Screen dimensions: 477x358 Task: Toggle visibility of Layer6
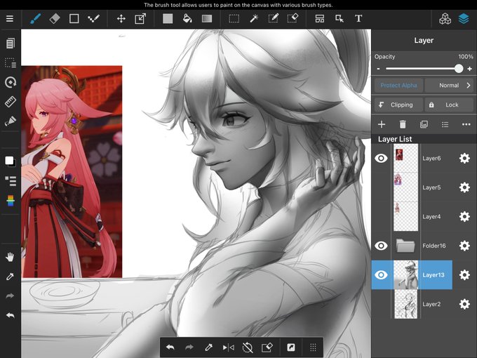pos(381,158)
